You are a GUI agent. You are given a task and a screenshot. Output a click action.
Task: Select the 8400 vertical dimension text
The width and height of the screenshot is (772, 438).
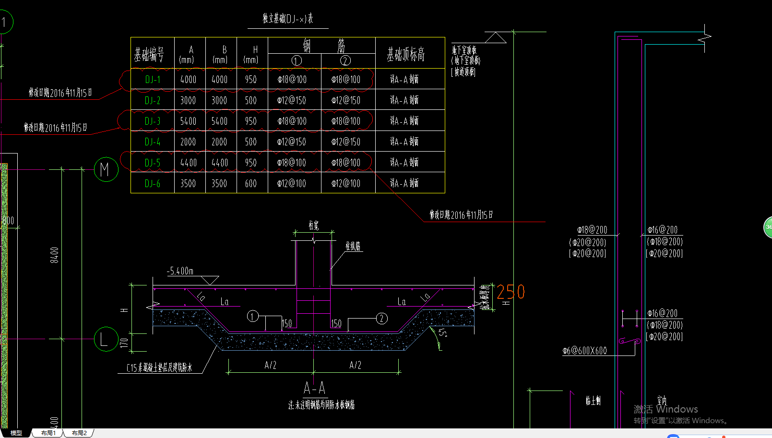pos(54,255)
